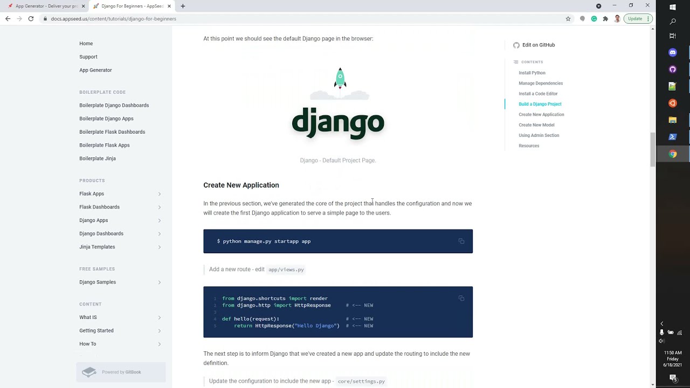
Task: Switch to Chrome in the taskbar
Action: [673, 154]
